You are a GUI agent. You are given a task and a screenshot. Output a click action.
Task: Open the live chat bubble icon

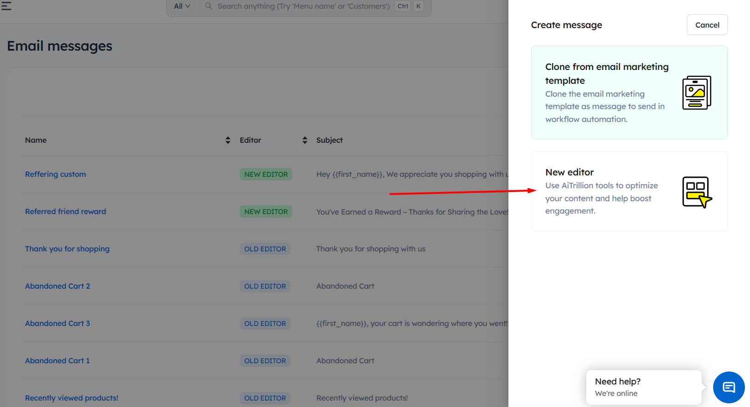tap(729, 387)
